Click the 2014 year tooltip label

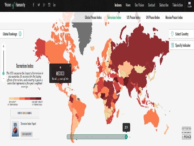[x=126, y=127]
